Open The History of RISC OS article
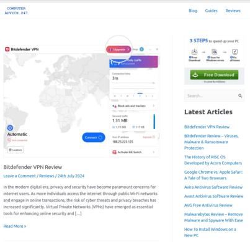Viewport: 250px width, 242px height. tap(213, 160)
